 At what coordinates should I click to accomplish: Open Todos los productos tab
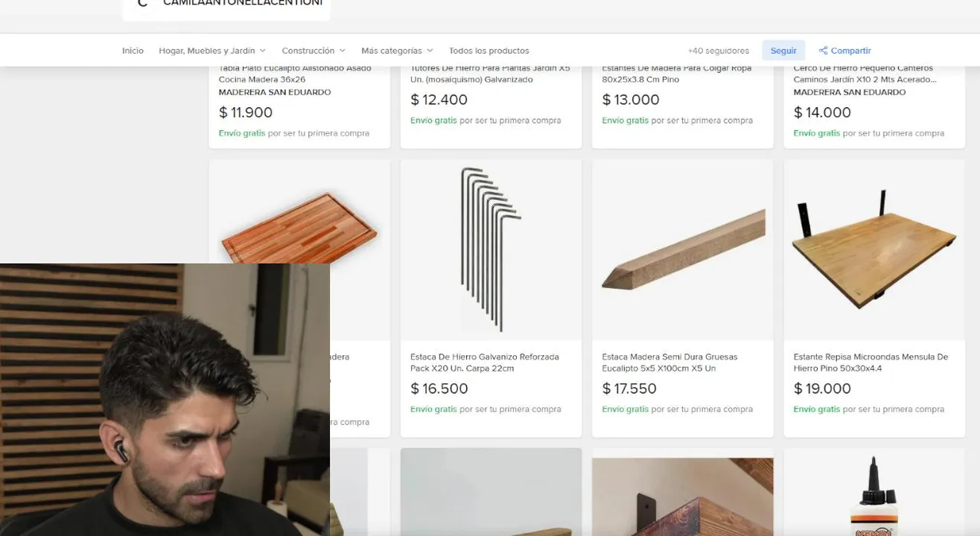[x=489, y=51]
